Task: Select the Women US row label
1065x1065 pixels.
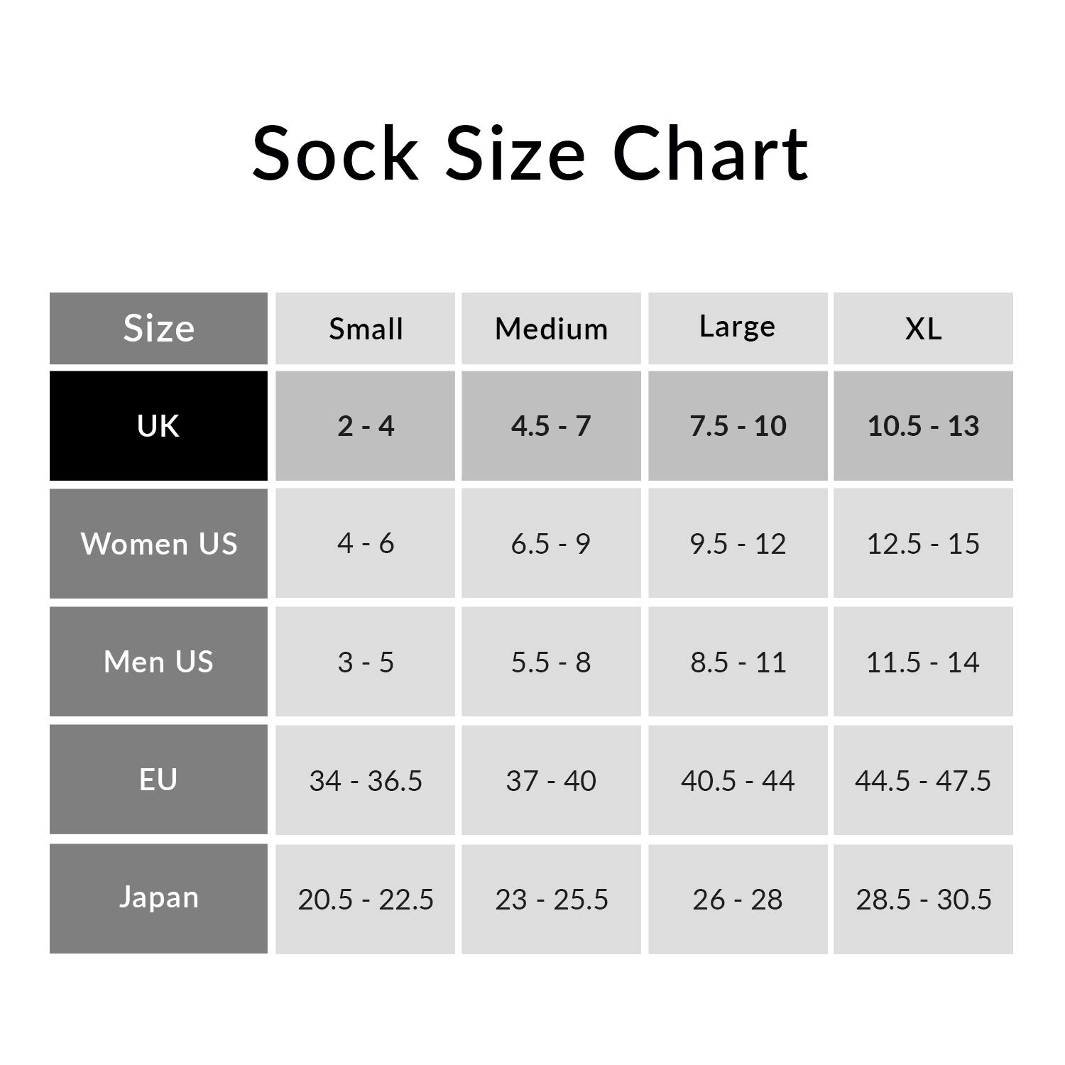Action: [x=158, y=544]
